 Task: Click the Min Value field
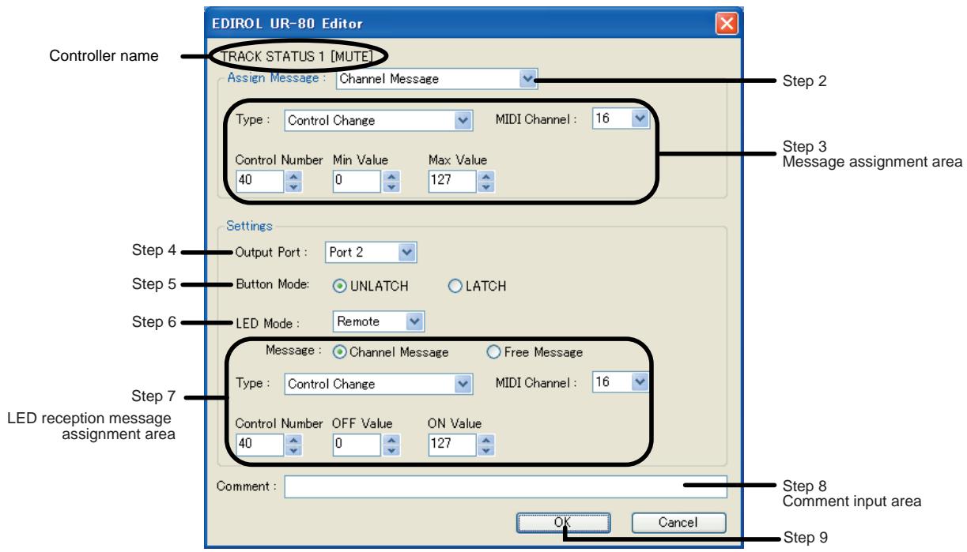[354, 181]
